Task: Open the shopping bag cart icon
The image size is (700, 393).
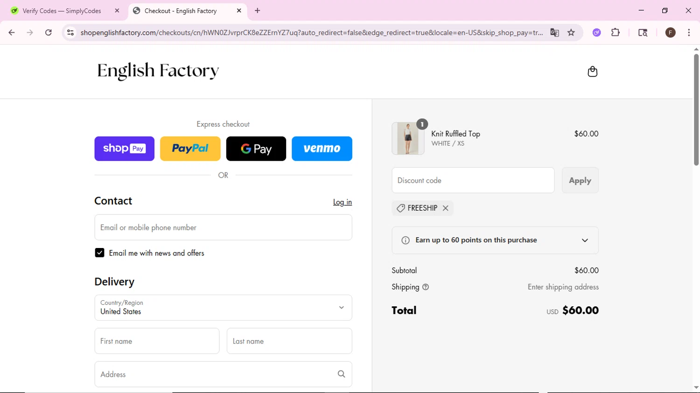Action: [592, 71]
